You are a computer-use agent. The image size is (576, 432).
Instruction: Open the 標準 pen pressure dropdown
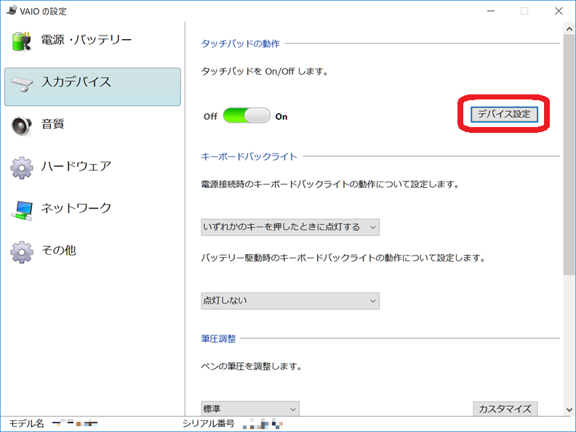(250, 409)
